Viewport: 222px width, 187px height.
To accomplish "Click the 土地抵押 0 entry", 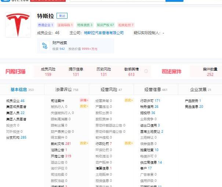I will (x=103, y=175).
